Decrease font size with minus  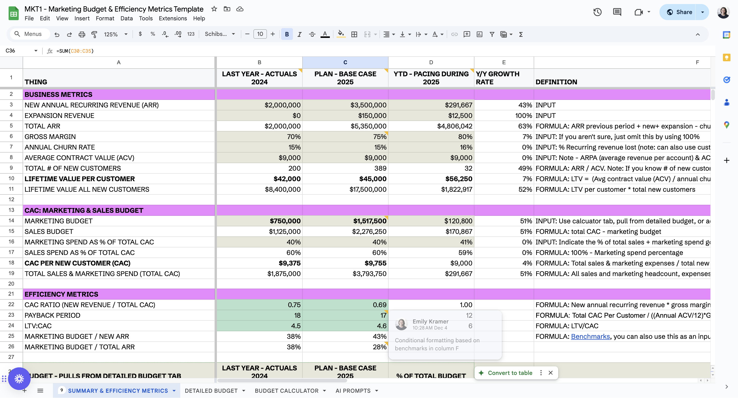247,34
